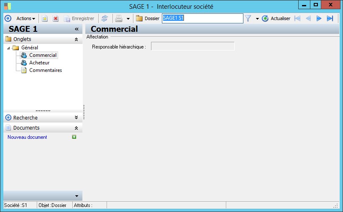Open the printer dropdown arrow
The image size is (343, 212).
[x=128, y=19]
